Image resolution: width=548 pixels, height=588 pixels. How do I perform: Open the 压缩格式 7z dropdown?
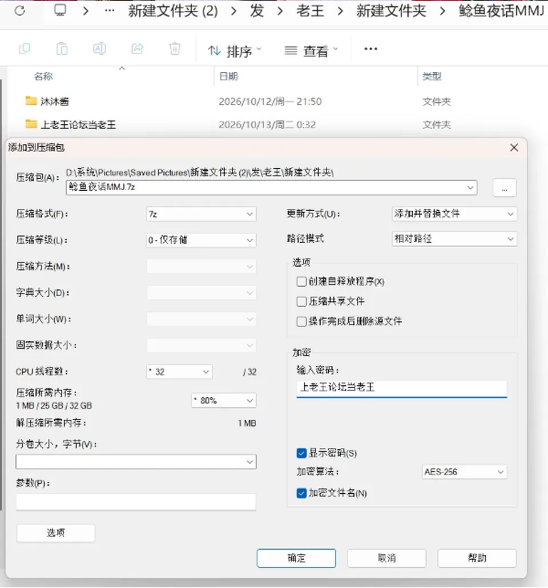click(x=202, y=214)
